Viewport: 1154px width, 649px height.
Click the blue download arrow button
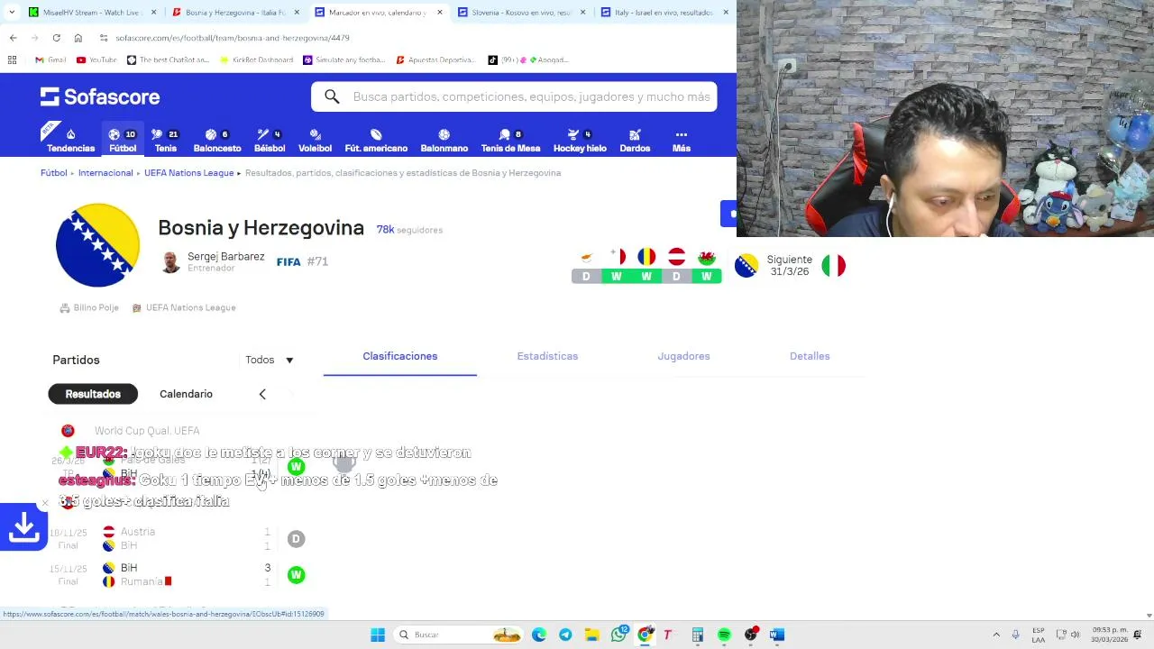pyautogui.click(x=23, y=526)
